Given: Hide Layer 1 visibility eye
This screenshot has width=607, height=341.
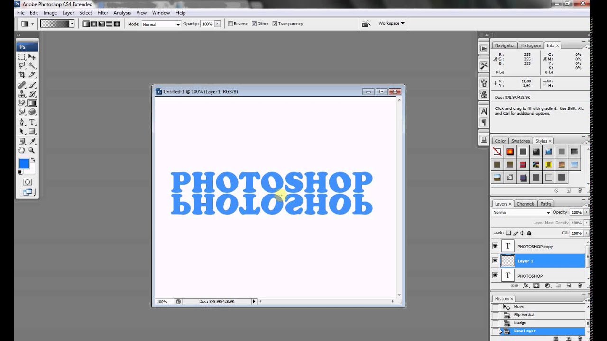Looking at the screenshot, I should point(495,261).
